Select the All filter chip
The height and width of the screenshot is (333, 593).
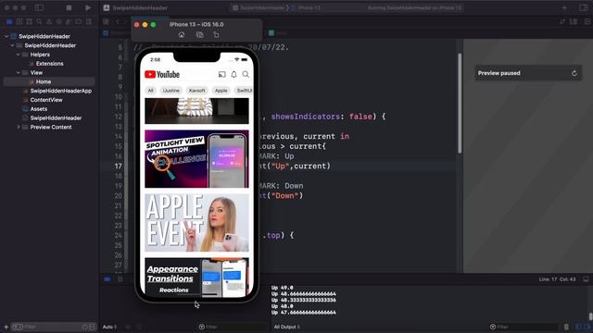click(150, 91)
